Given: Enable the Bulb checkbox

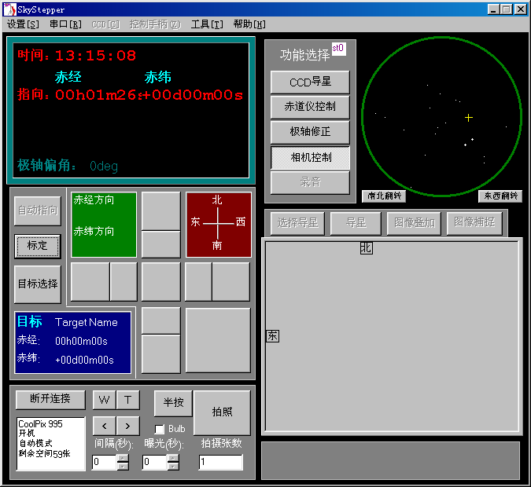Looking at the screenshot, I should (160, 429).
